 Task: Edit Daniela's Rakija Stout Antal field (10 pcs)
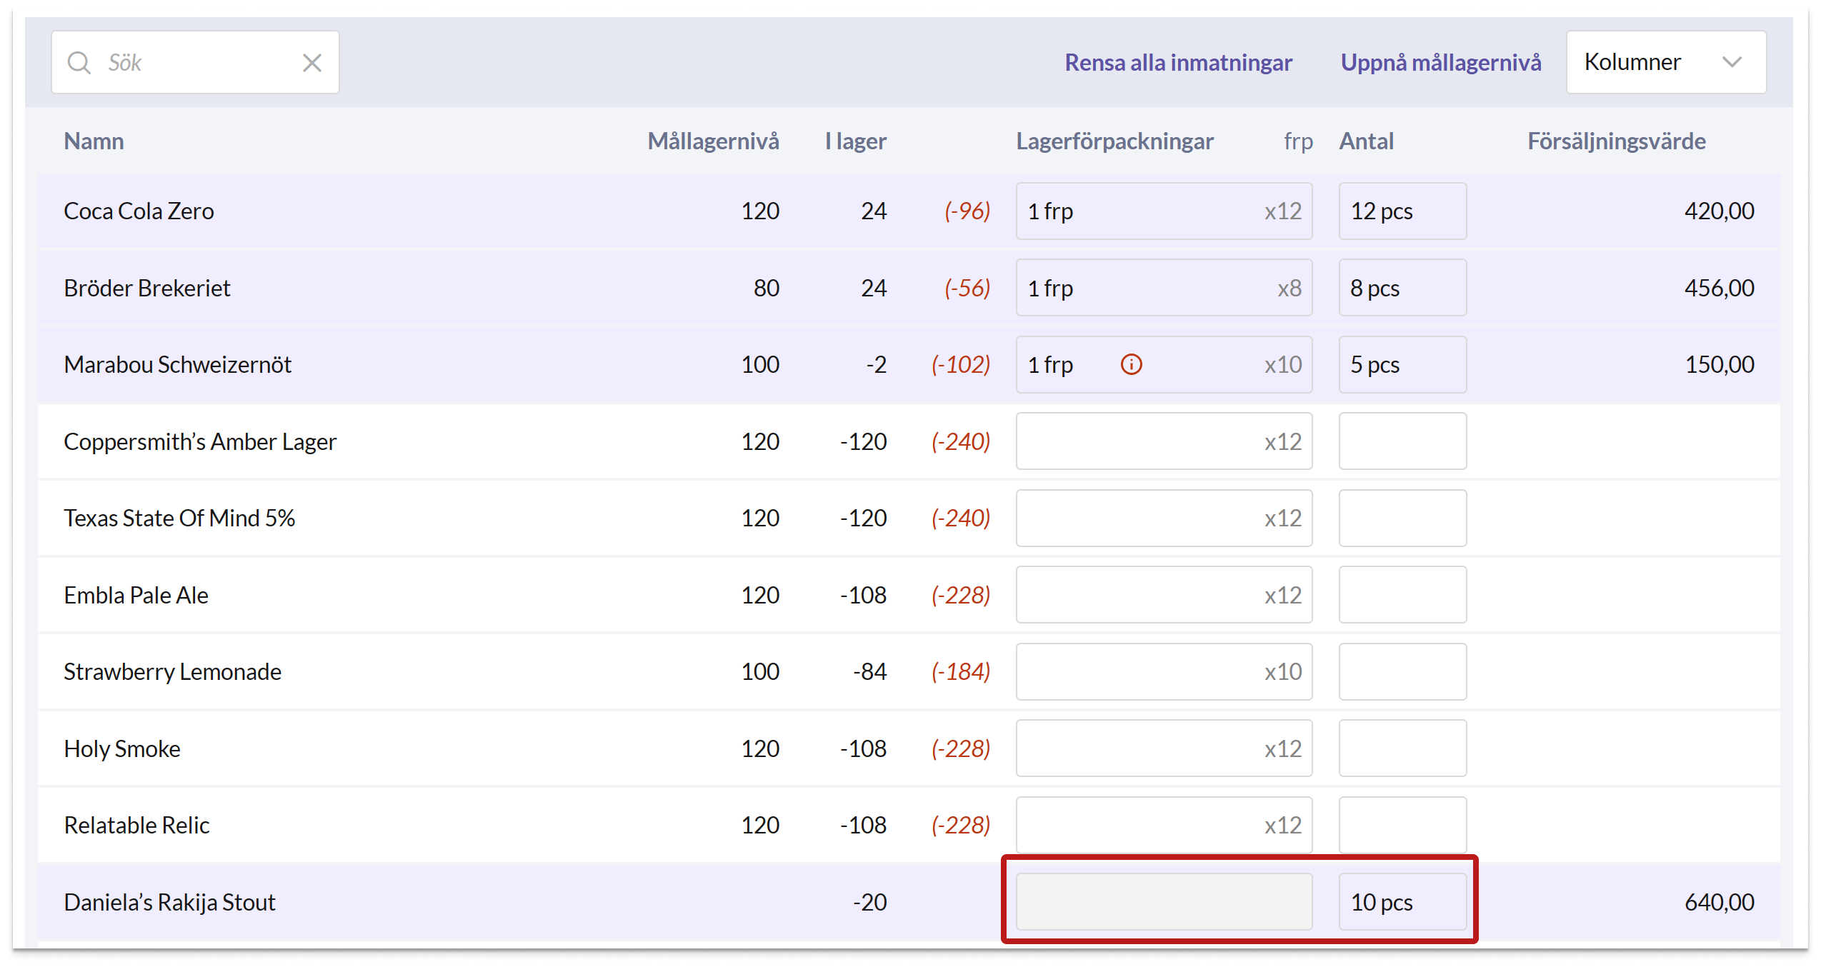pyautogui.click(x=1402, y=902)
